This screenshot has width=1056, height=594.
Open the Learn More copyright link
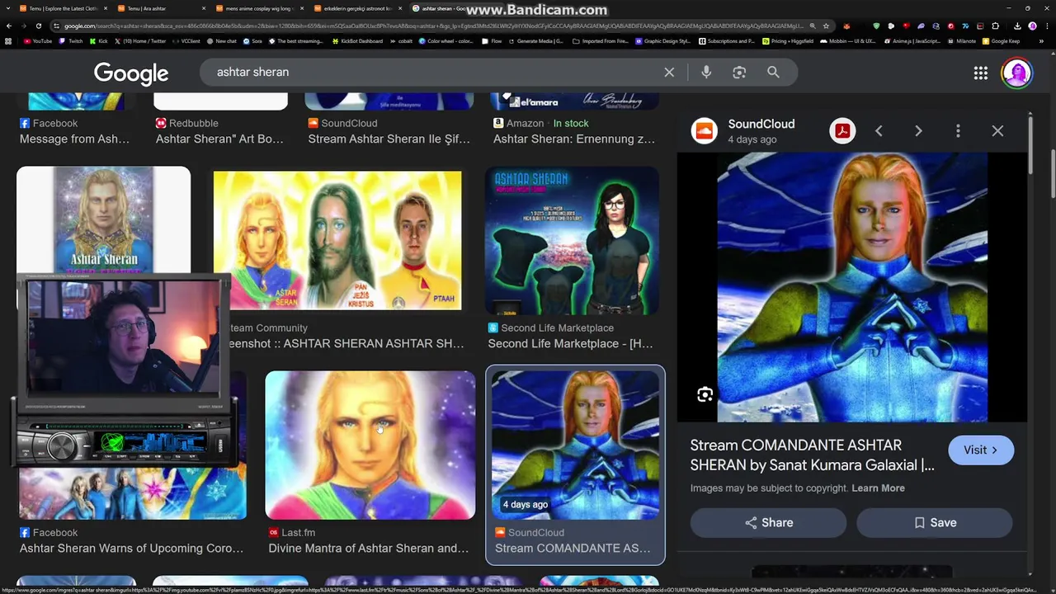pos(878,488)
